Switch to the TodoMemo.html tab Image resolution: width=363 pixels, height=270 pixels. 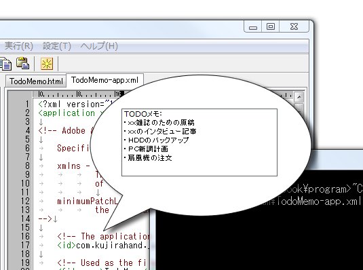[x=36, y=81]
